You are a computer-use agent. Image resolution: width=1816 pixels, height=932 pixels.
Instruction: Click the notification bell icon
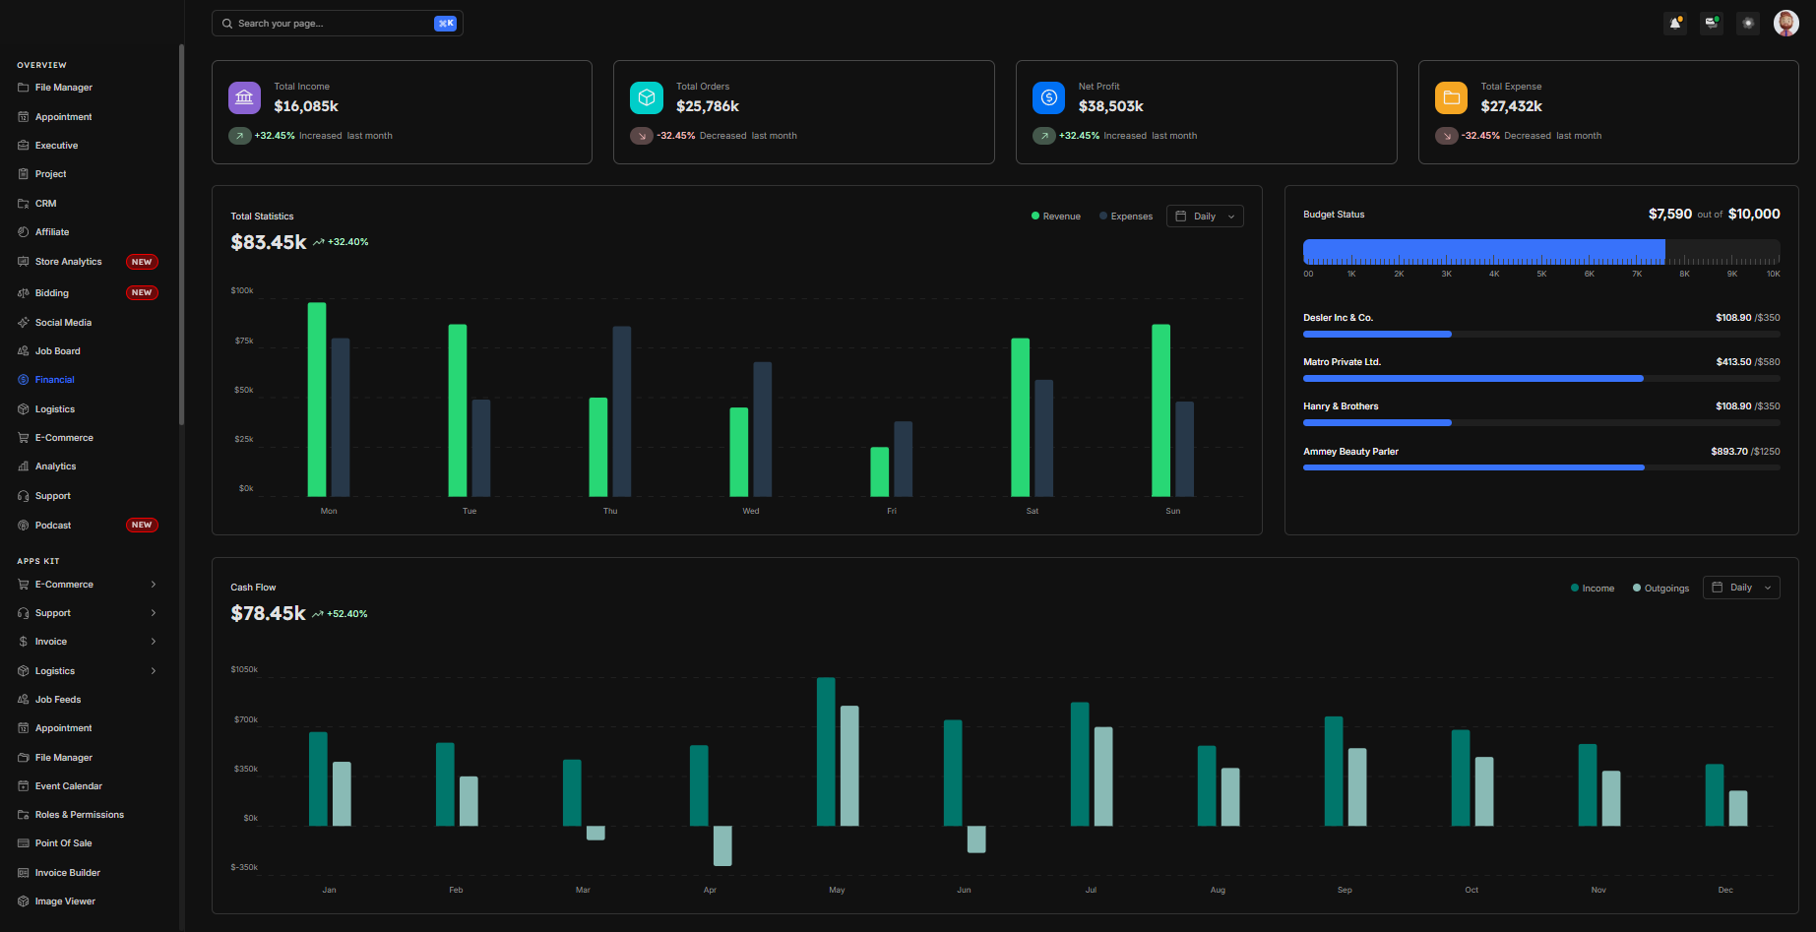click(1674, 23)
